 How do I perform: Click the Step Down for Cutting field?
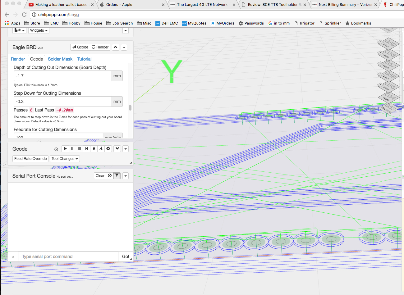[x=63, y=102]
